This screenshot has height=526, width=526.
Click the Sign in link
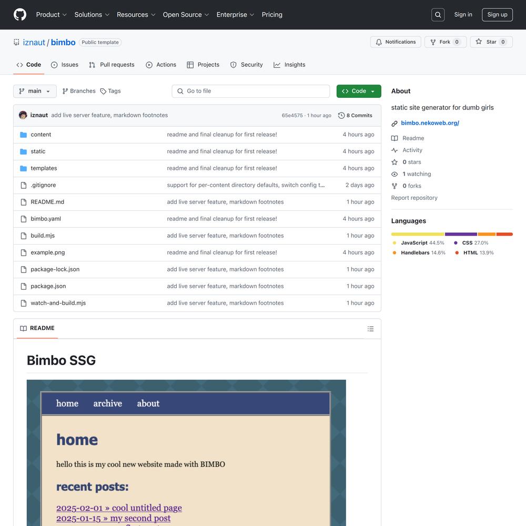coord(463,15)
